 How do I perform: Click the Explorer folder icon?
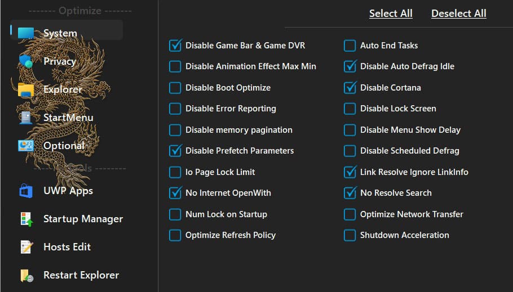26,90
